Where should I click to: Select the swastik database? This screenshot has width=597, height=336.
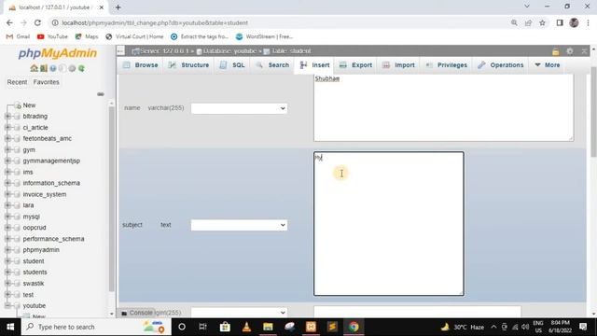point(34,284)
